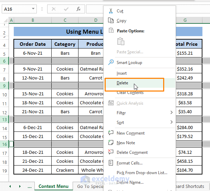
Task: Choose Pick From Drop-down List...
Action: (x=139, y=173)
